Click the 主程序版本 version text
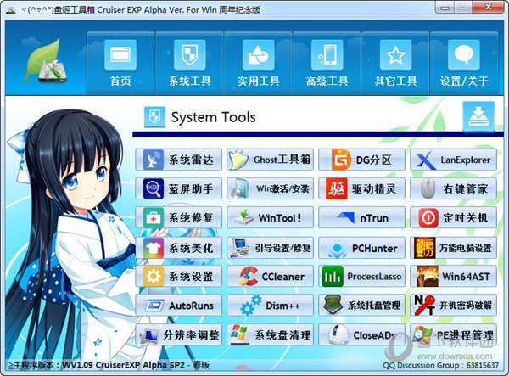The image size is (509, 376). [109, 365]
